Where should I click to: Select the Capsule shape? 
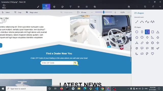pos(142,32)
